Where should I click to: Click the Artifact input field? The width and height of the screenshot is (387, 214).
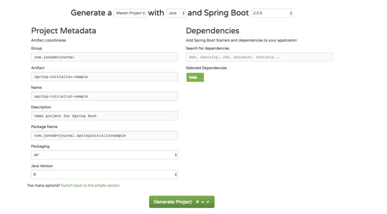tap(104, 76)
